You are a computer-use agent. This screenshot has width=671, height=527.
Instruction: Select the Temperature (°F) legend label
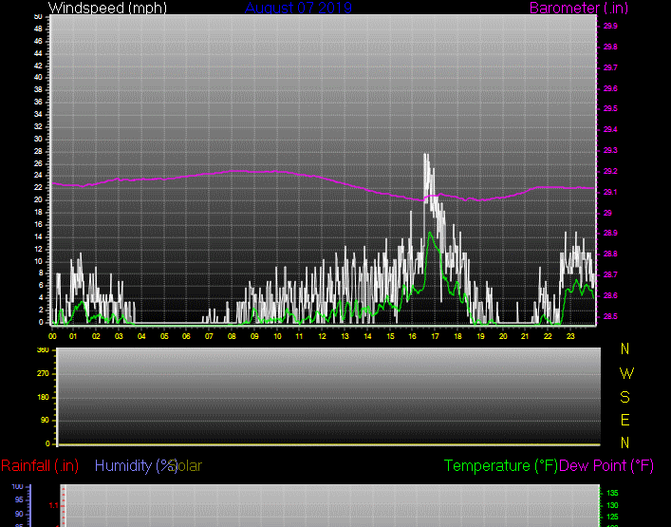pyautogui.click(x=501, y=466)
